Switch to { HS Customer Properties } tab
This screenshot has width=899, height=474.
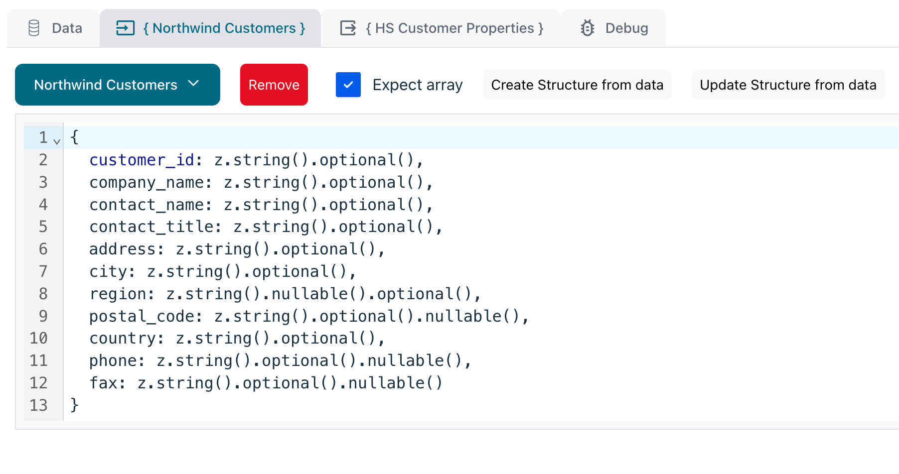tap(441, 28)
